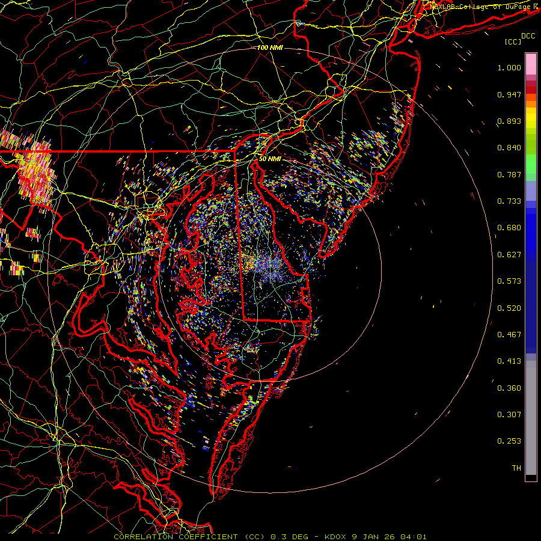Click the 50 NMI range ring label
The height and width of the screenshot is (541, 541).
pos(270,159)
